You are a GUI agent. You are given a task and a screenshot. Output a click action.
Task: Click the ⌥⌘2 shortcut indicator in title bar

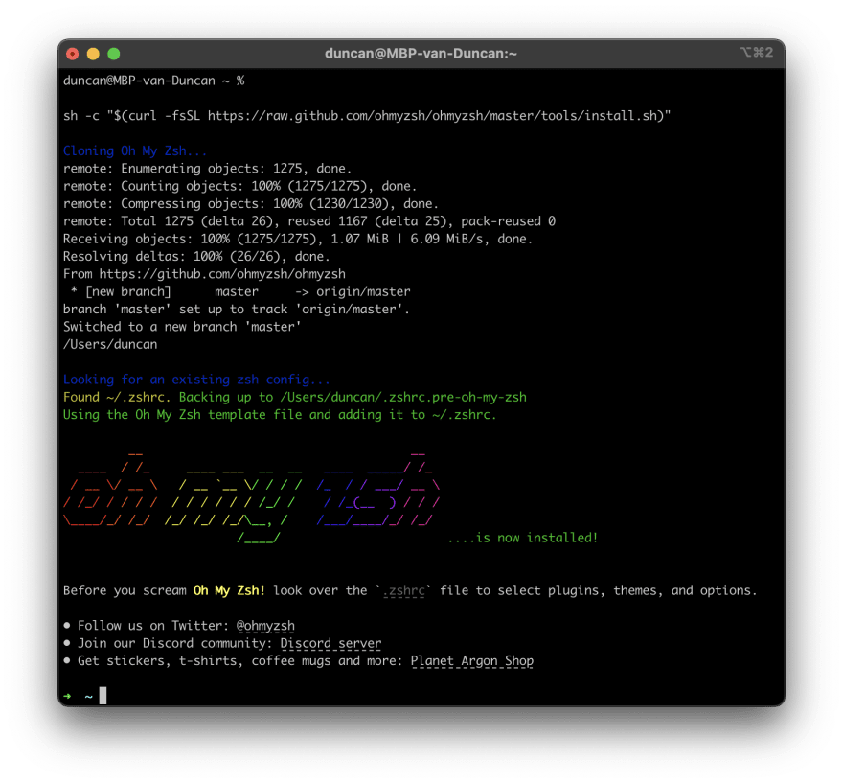757,52
